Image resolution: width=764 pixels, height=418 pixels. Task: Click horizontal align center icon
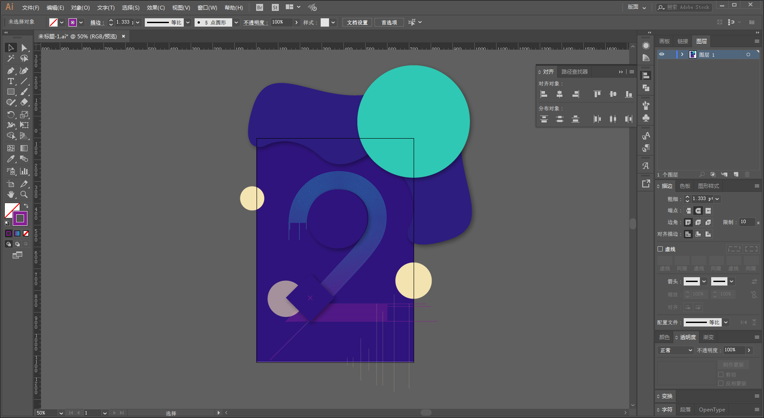(x=560, y=94)
